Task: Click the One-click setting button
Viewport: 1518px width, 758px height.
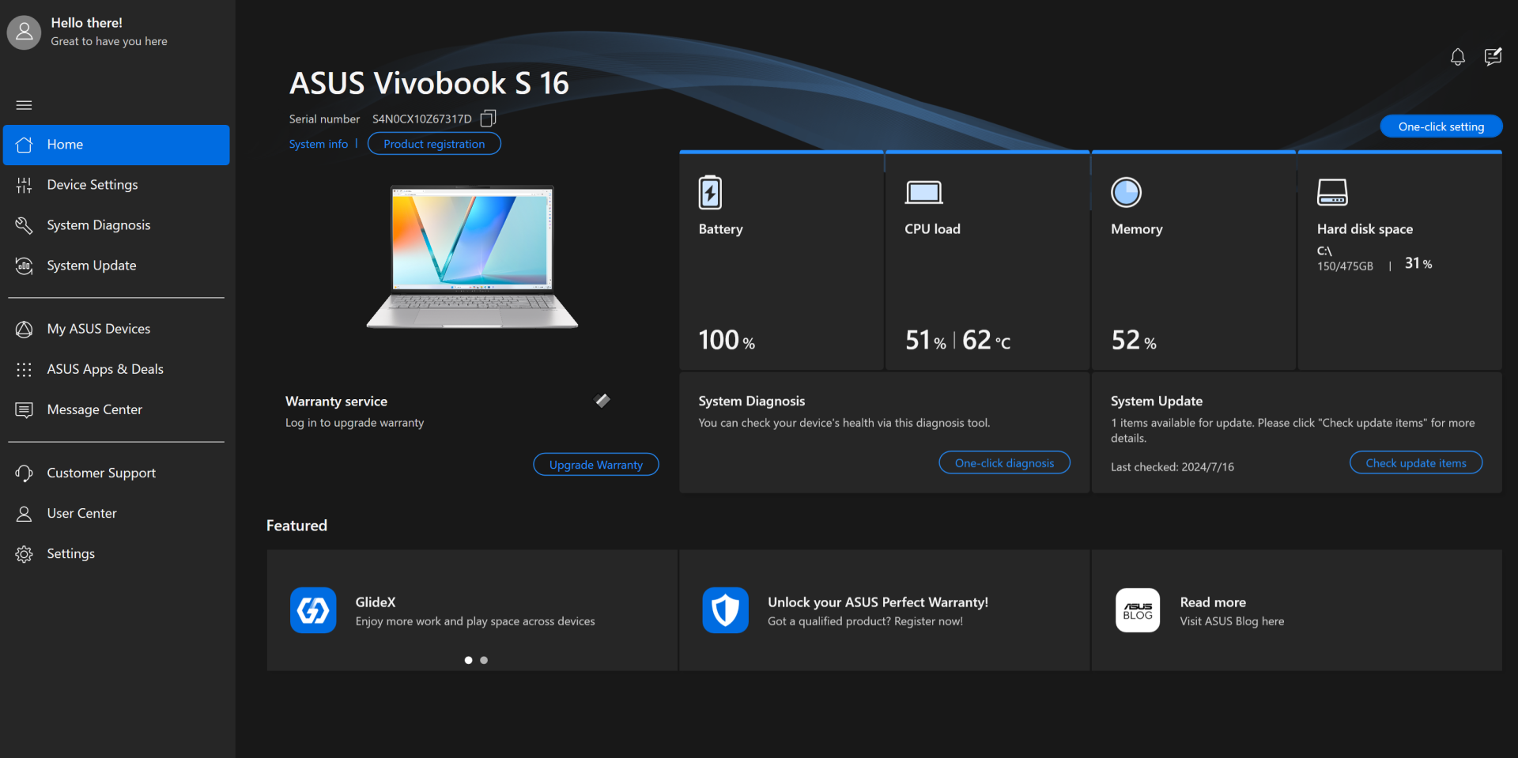Action: pos(1441,126)
